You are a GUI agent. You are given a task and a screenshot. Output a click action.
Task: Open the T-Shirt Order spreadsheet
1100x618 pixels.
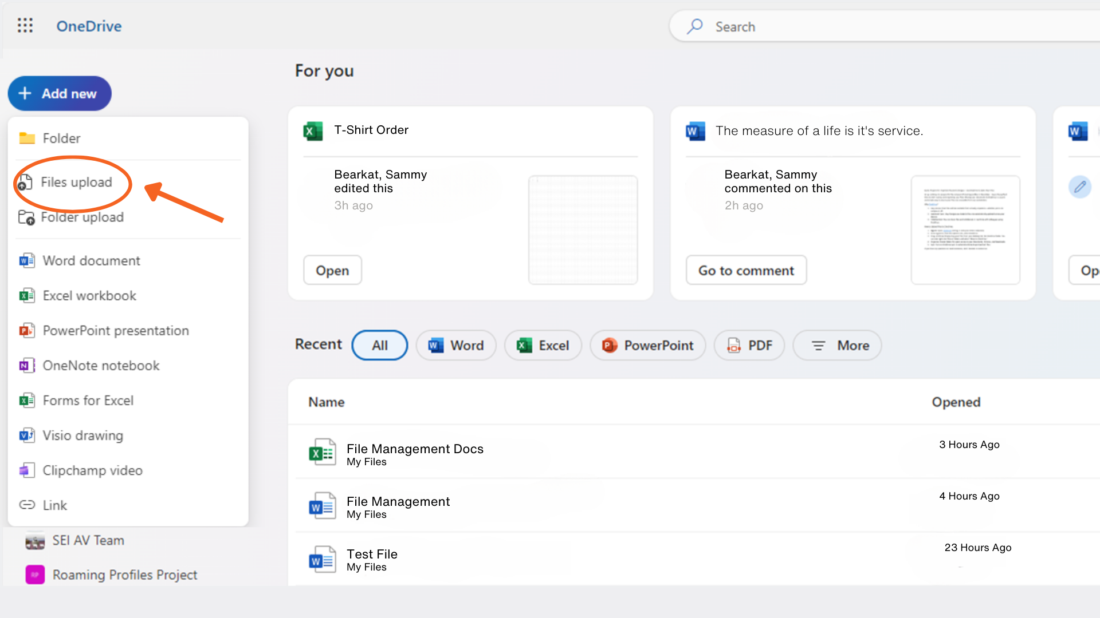[x=331, y=270]
